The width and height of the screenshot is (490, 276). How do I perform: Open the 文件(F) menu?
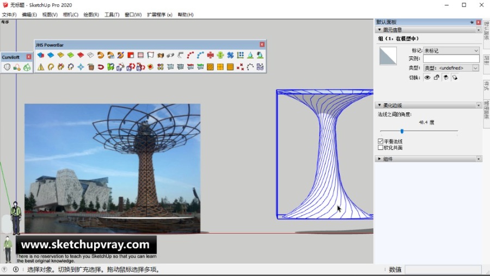[x=9, y=15]
